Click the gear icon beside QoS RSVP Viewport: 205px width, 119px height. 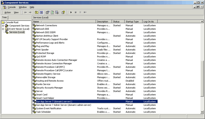tap(34, 56)
